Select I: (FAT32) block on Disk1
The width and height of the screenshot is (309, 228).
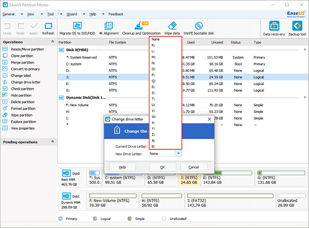pyautogui.click(x=230, y=200)
